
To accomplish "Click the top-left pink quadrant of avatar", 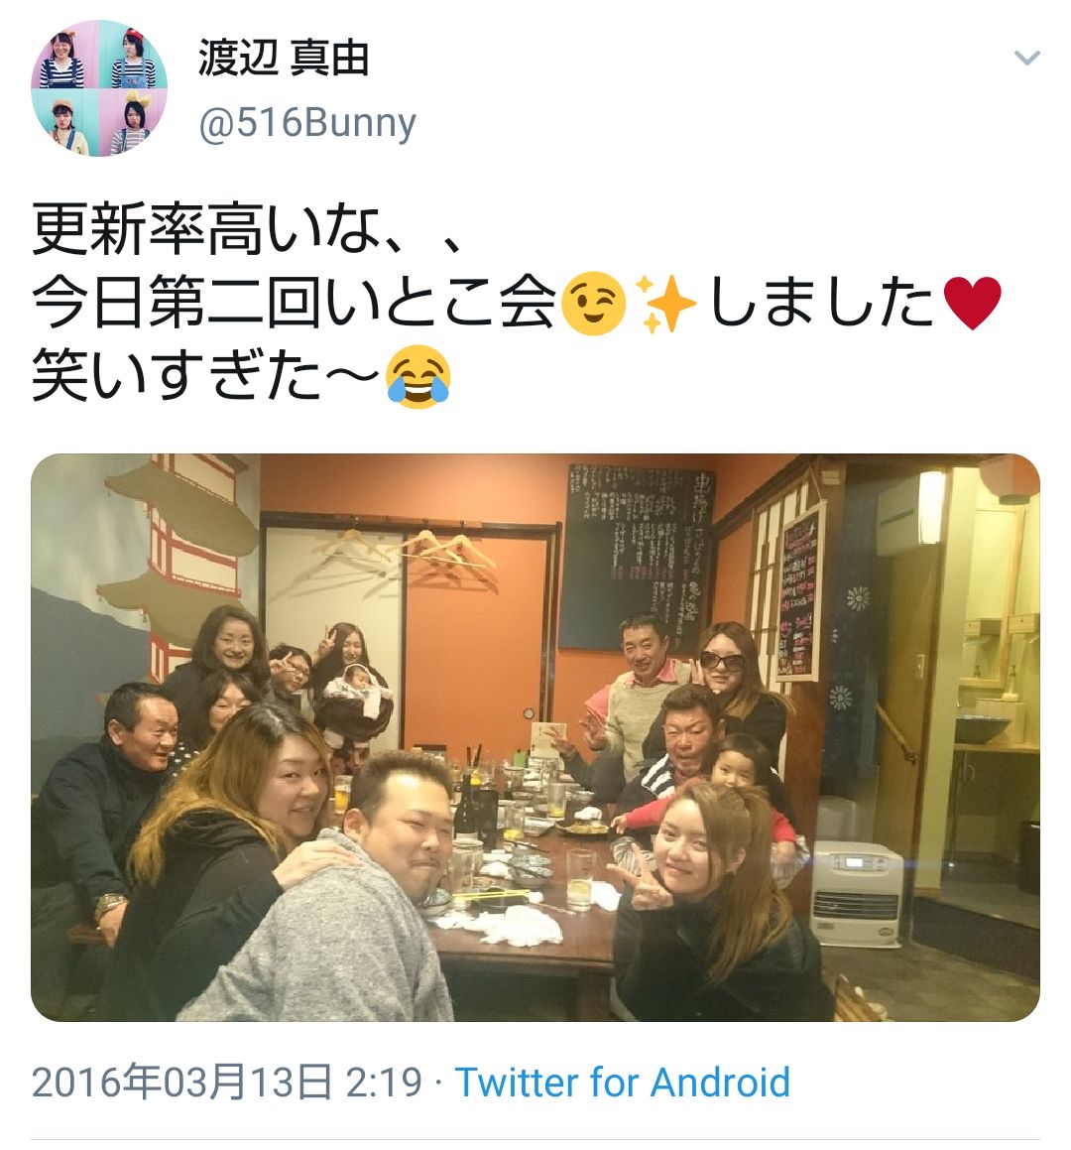I will [x=65, y=55].
